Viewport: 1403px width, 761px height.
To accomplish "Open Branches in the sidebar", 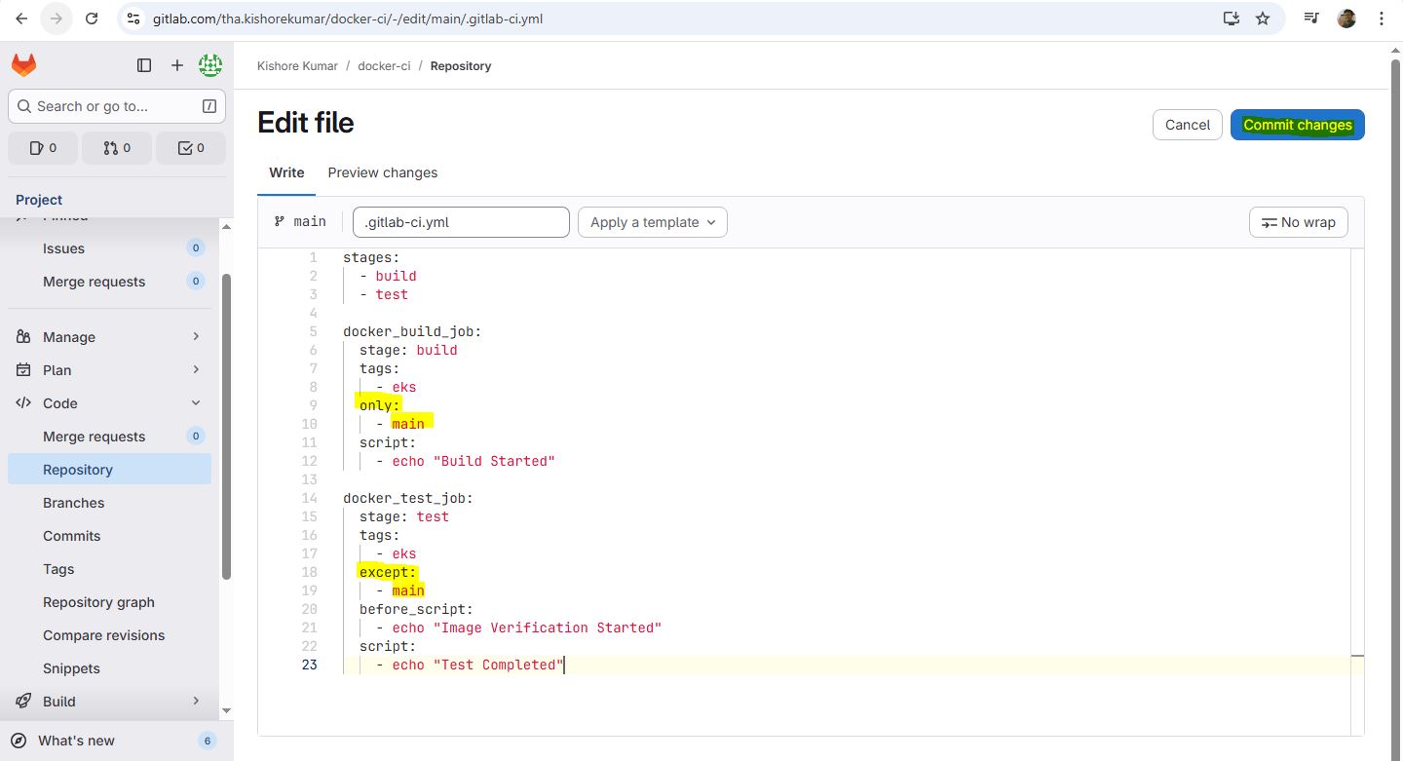I will click(x=74, y=503).
